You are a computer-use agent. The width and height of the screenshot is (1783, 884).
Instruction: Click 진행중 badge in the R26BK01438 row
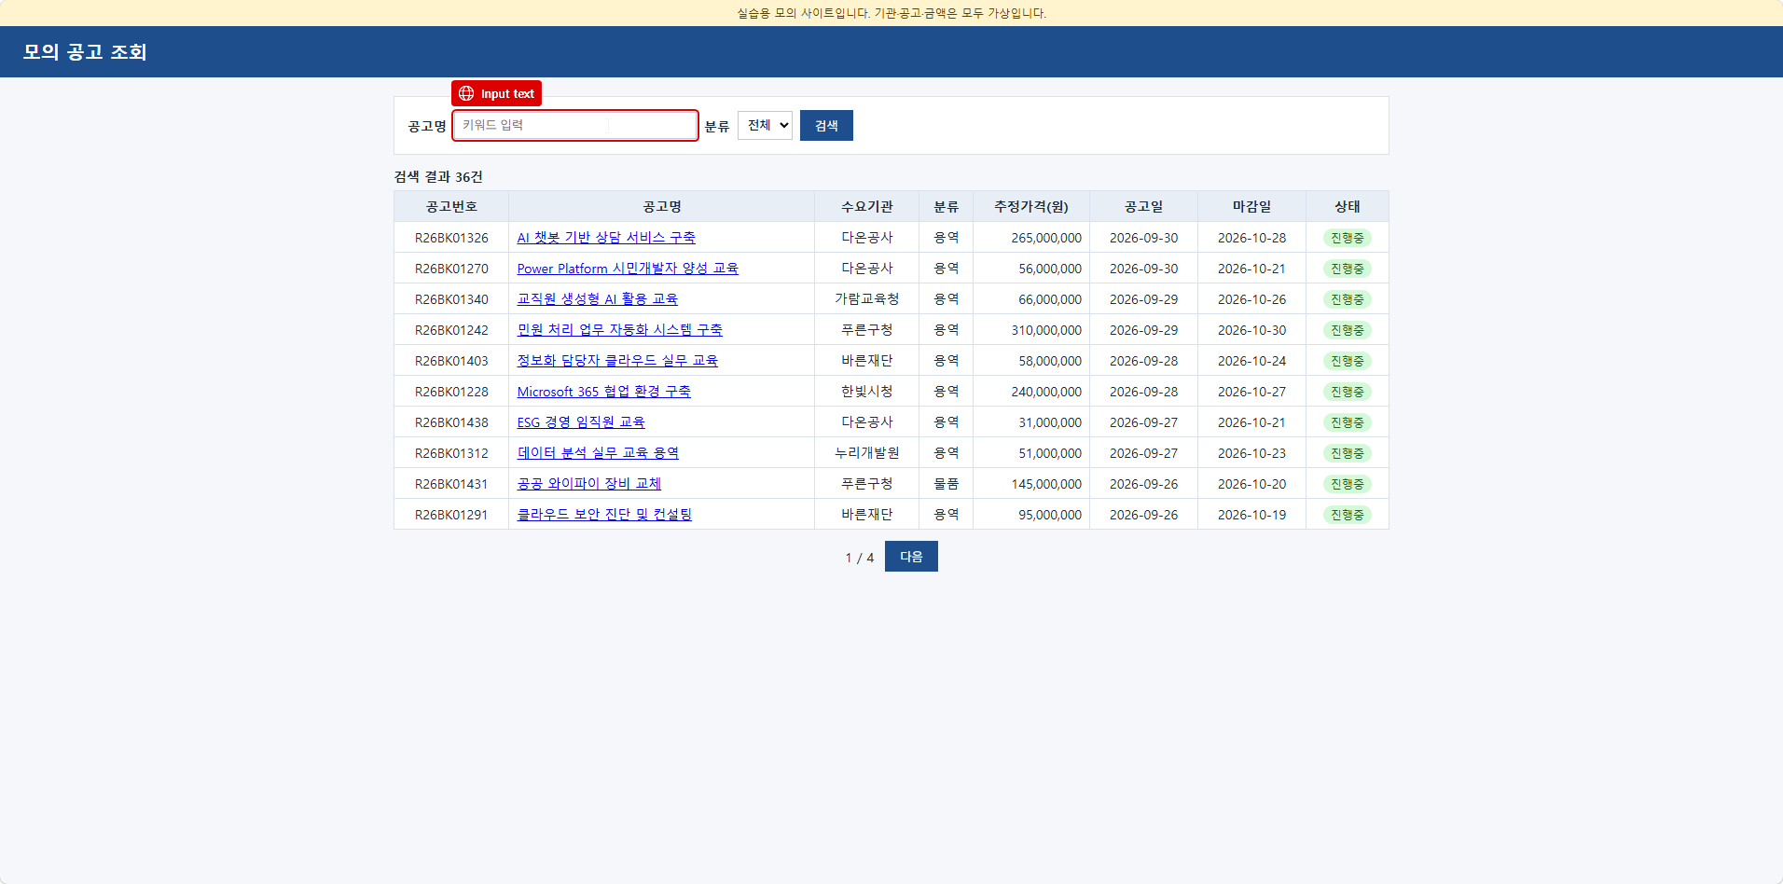click(1348, 422)
